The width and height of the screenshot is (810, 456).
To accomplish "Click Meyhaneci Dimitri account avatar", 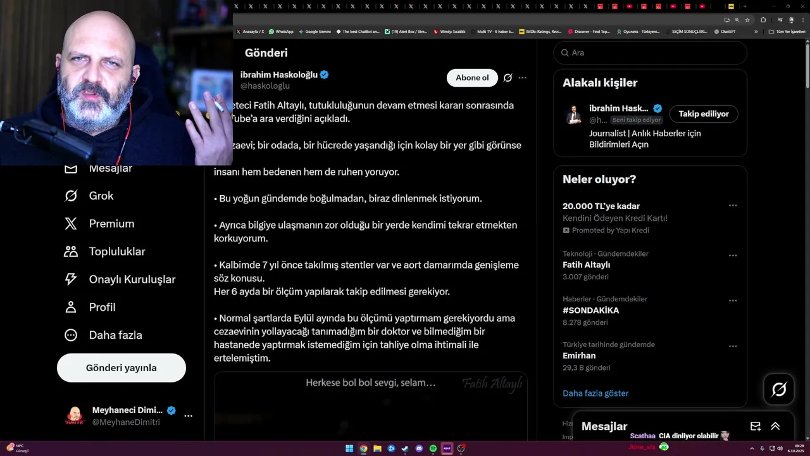I will click(75, 416).
